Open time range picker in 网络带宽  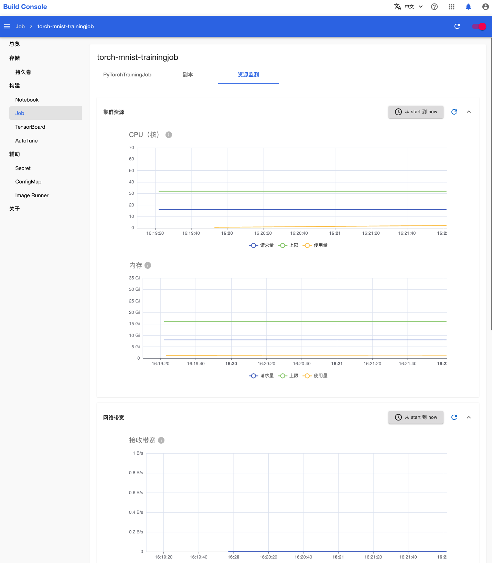coord(416,417)
